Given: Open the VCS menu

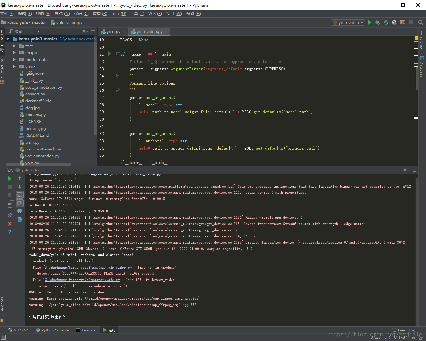Looking at the screenshot, I should coord(155,13).
